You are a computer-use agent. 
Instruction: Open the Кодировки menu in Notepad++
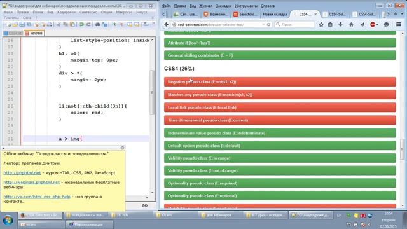tap(66, 12)
